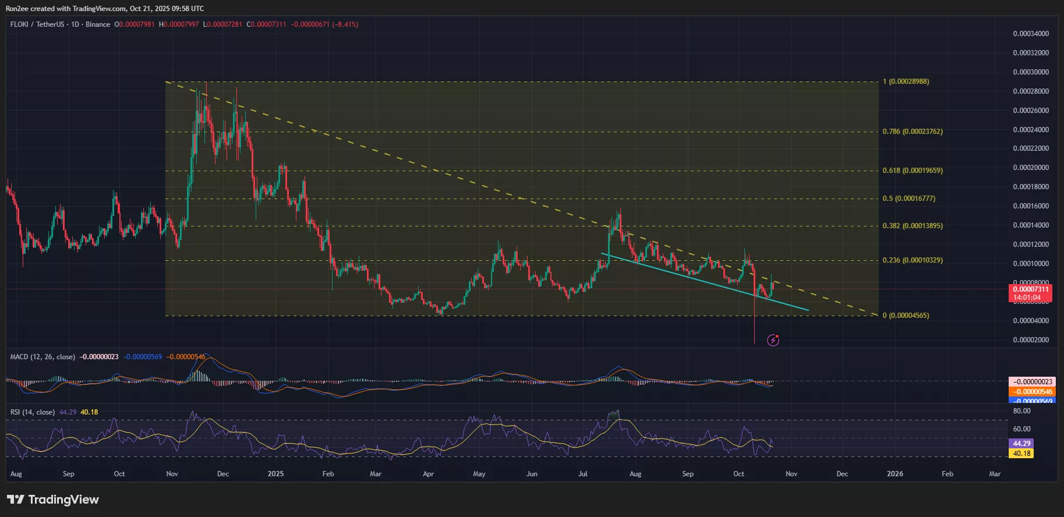Image resolution: width=1064 pixels, height=517 pixels.
Task: Open the RSI (14, close) indicator legend
Action: (x=33, y=412)
